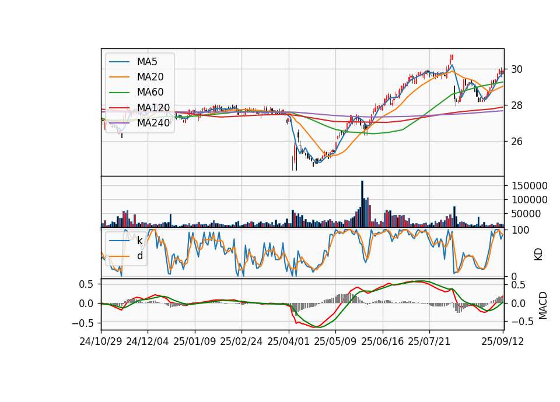Click the MA60 legend label

(150, 93)
